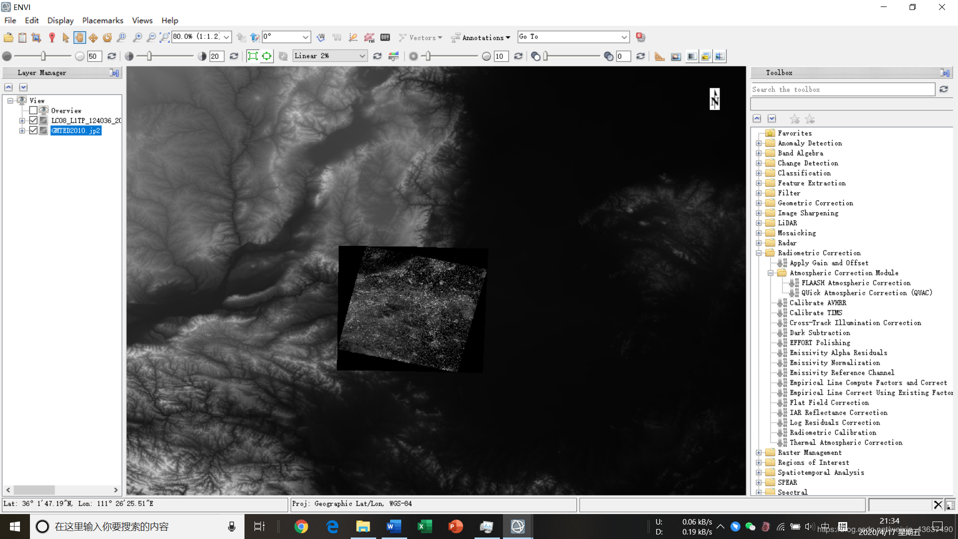958x539 pixels.
Task: Toggle the Overview checkbox
Action: [33, 110]
